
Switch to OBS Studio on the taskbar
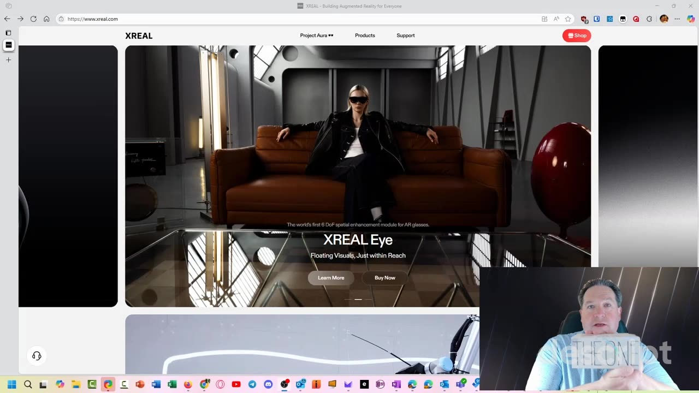point(284,384)
